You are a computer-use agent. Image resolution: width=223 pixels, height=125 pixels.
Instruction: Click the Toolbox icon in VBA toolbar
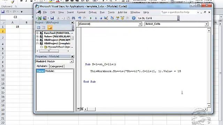click(x=128, y=18)
